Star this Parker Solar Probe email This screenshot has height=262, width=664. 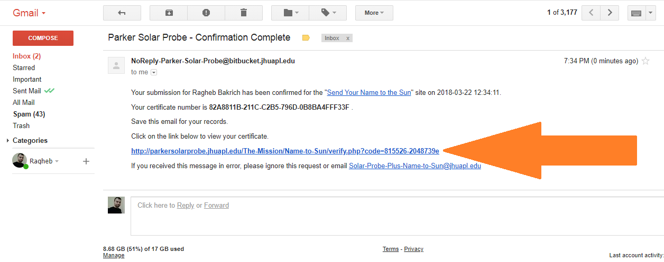(645, 61)
